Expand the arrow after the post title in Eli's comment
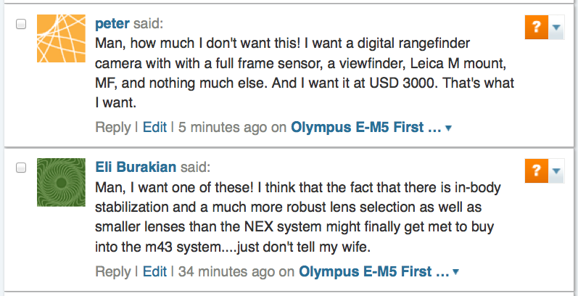 (x=456, y=273)
